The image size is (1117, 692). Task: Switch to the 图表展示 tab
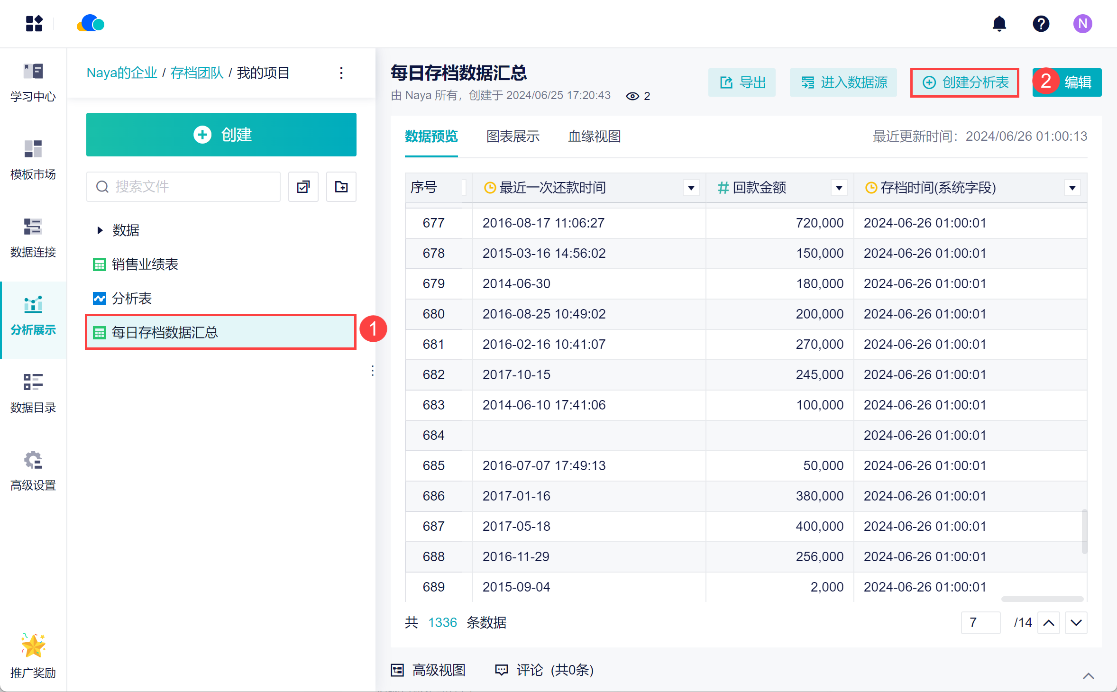513,137
